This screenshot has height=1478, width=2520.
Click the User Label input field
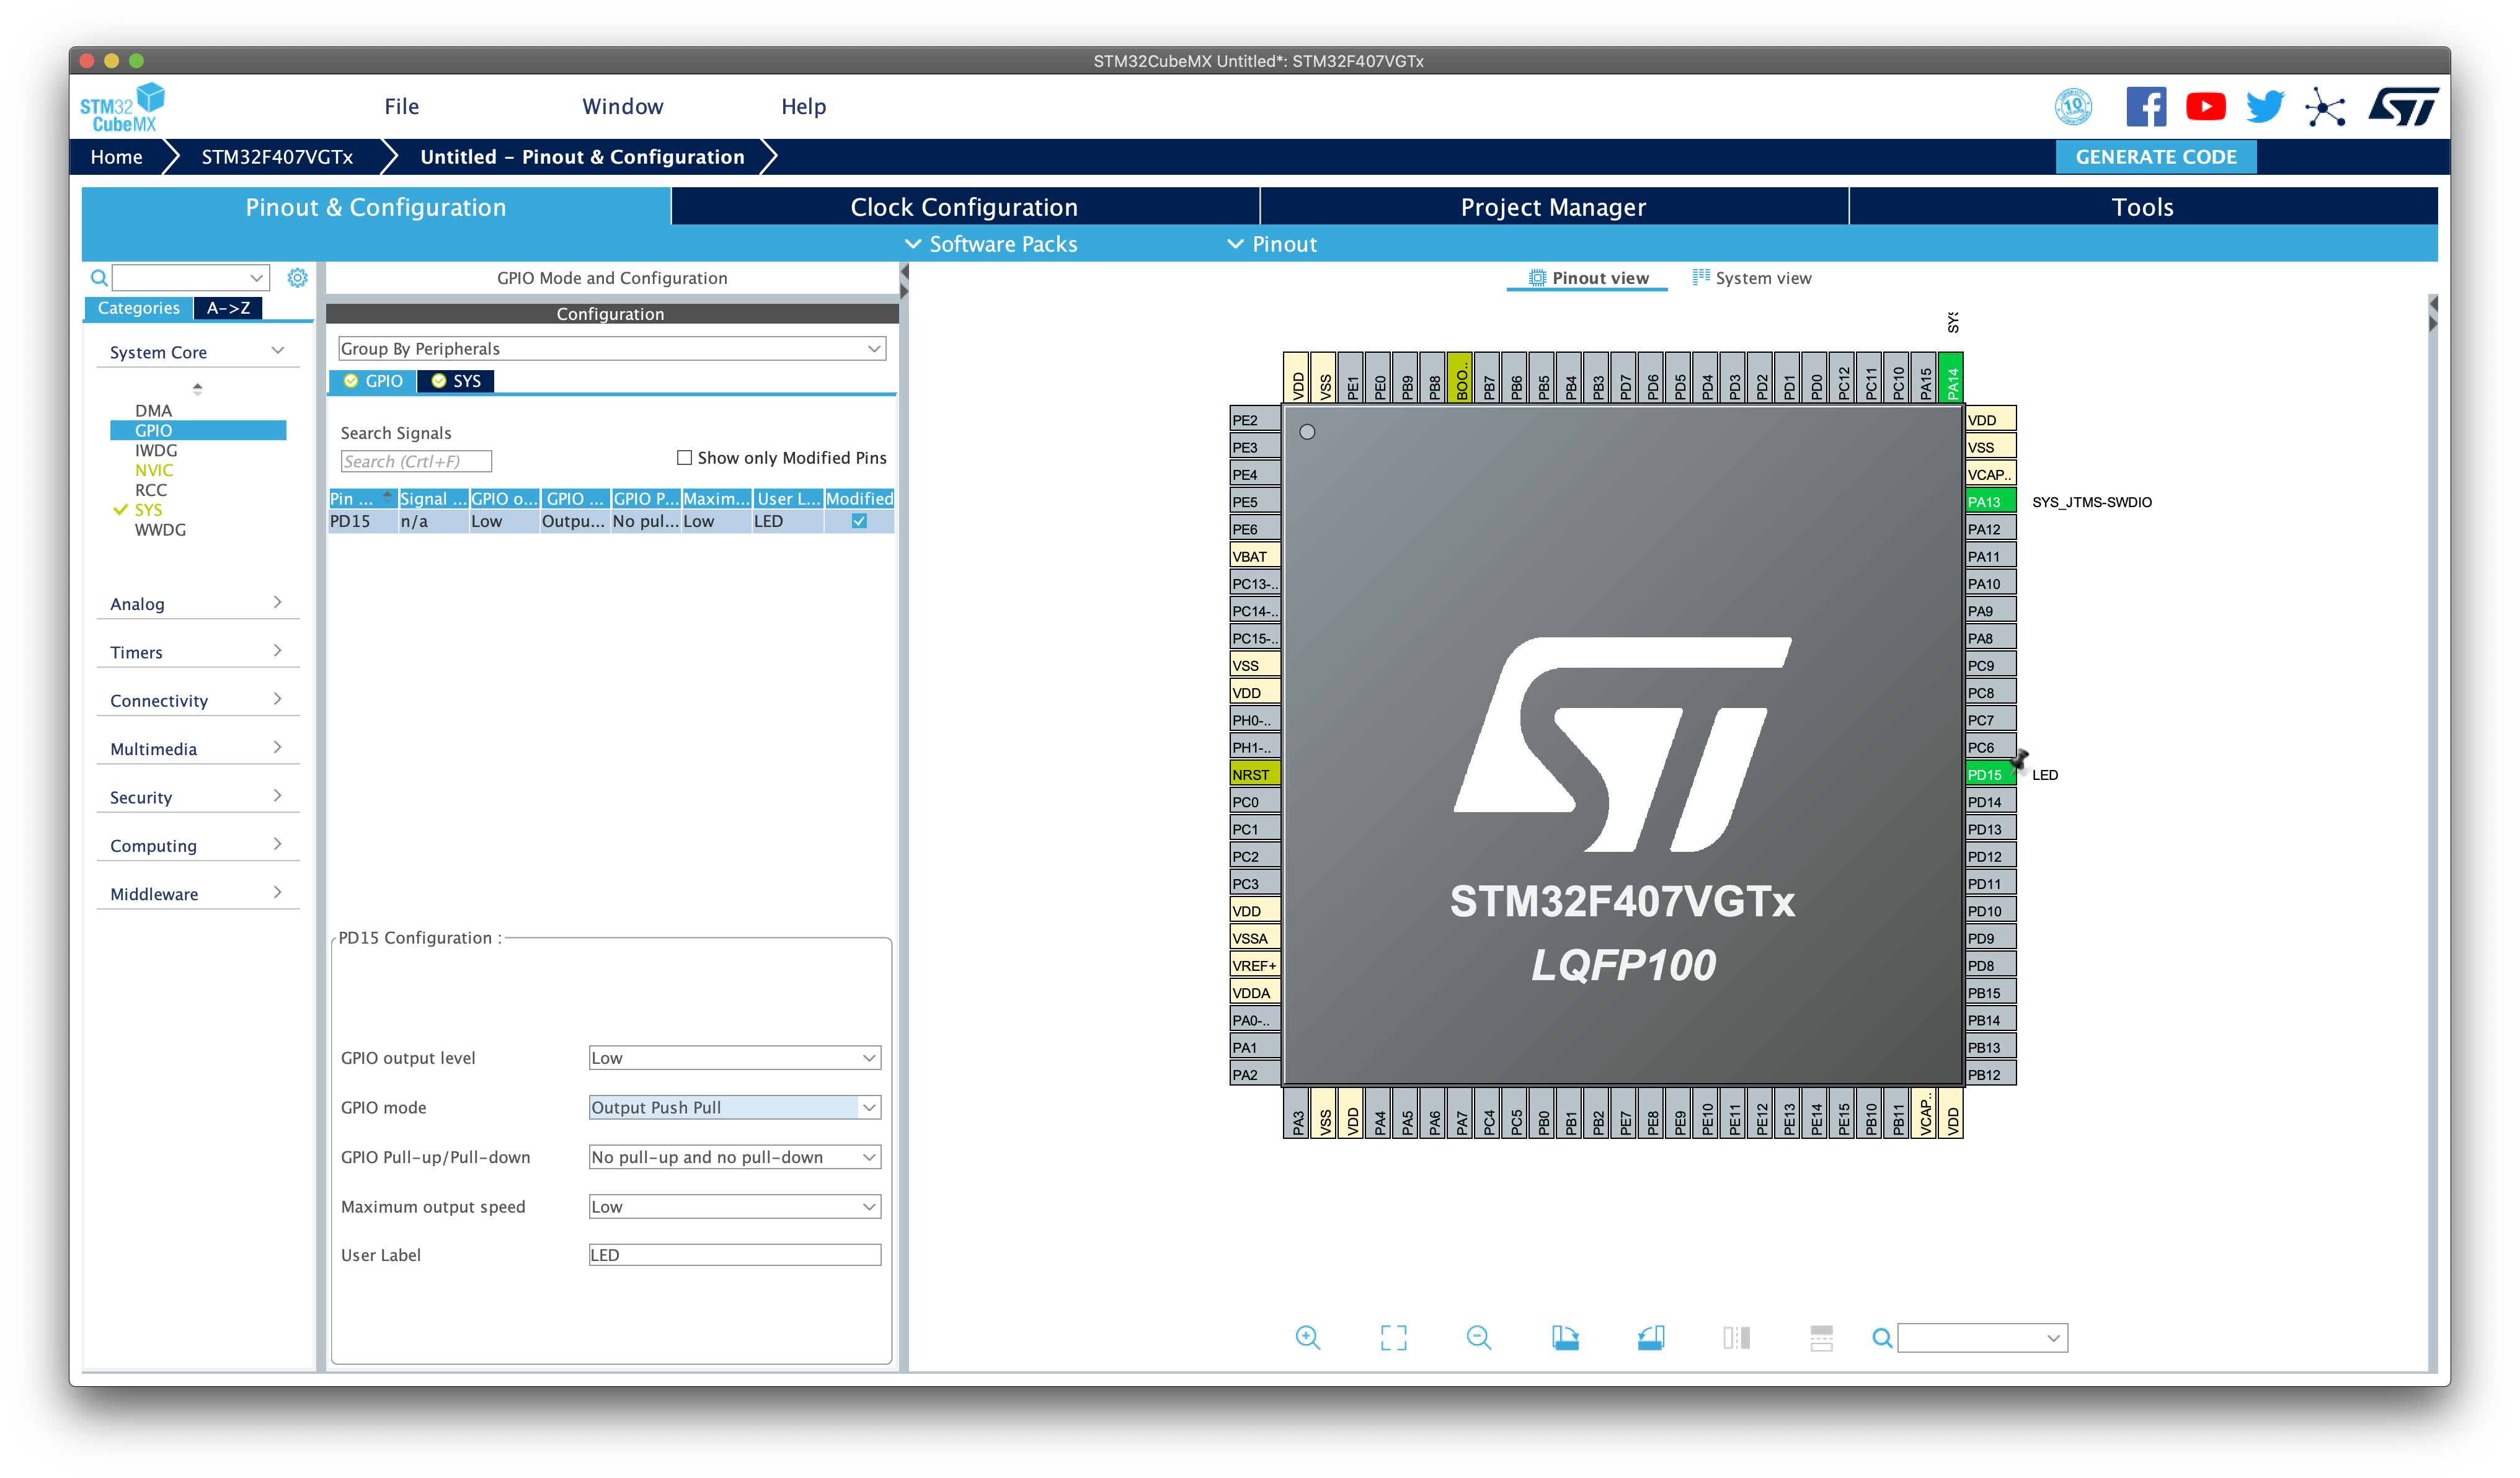(x=734, y=1255)
